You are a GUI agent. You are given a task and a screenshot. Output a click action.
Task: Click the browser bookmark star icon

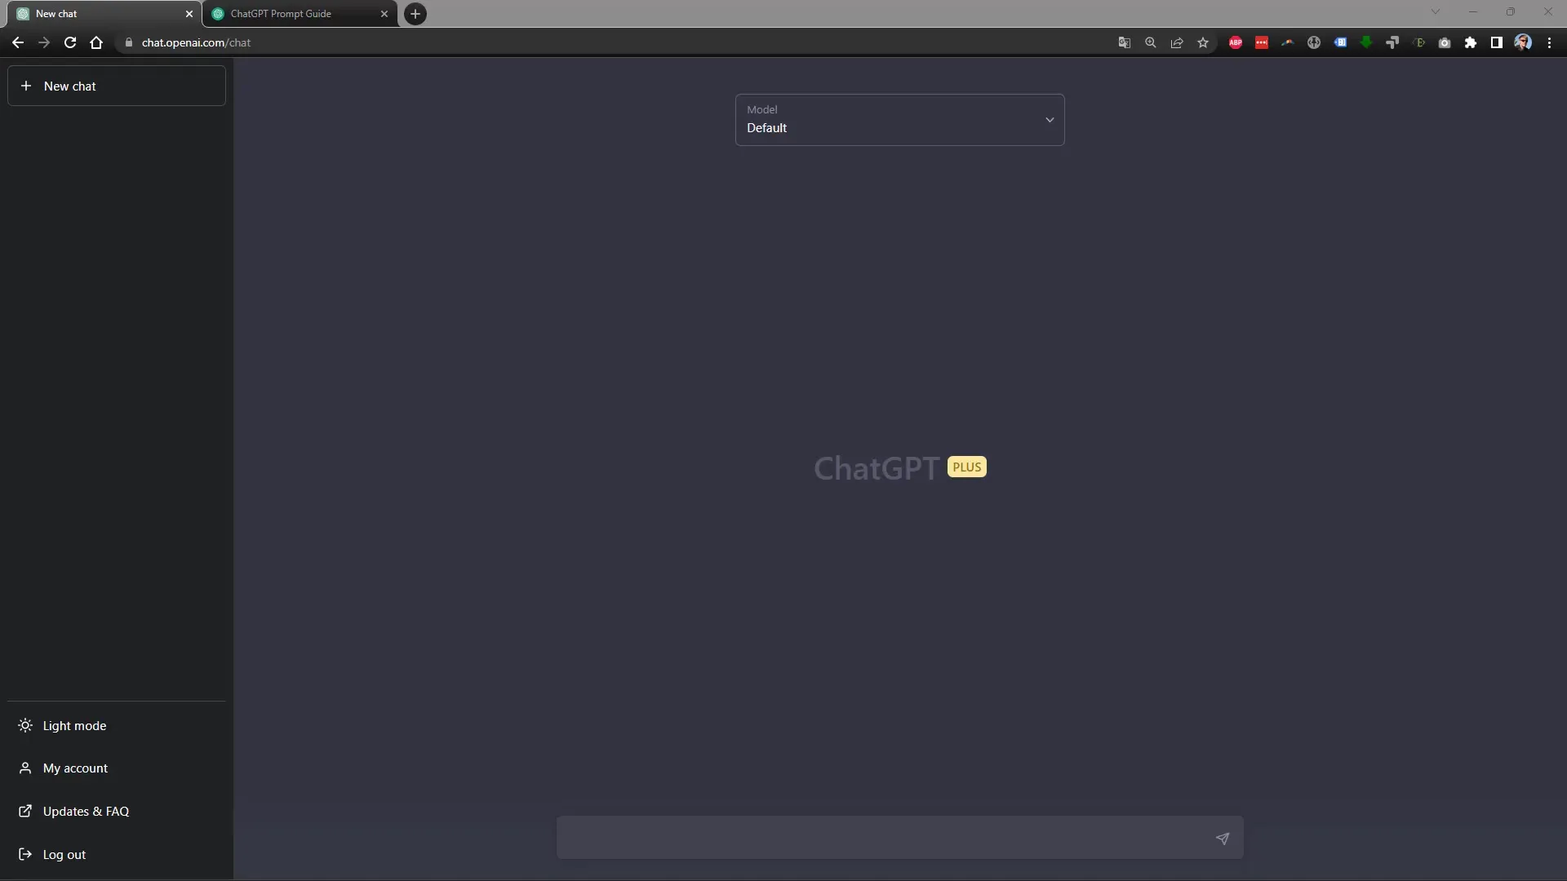pos(1203,43)
